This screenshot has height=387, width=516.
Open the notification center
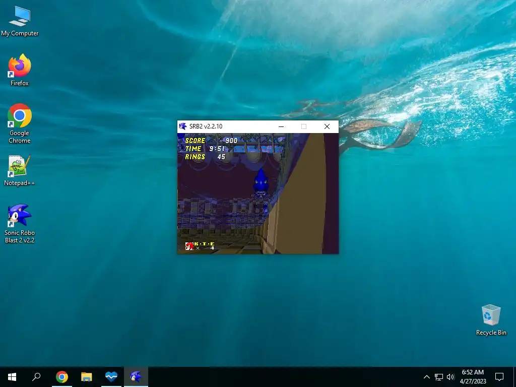coord(499,377)
